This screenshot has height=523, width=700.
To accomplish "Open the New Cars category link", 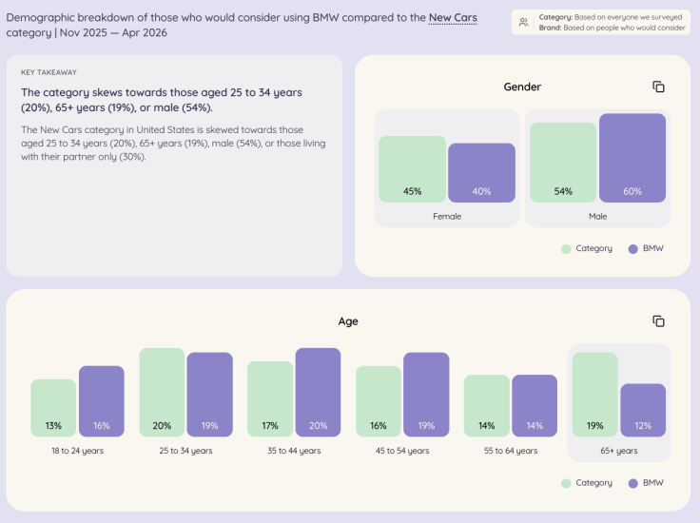I will pos(453,18).
